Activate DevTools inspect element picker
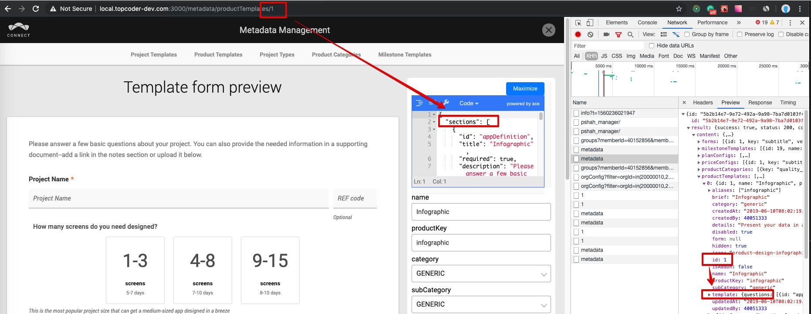This screenshot has width=811, height=314. pos(578,23)
